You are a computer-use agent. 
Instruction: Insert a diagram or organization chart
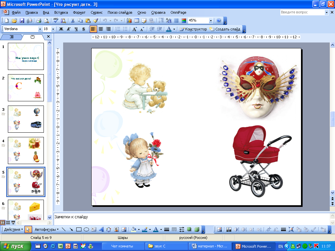point(109,229)
